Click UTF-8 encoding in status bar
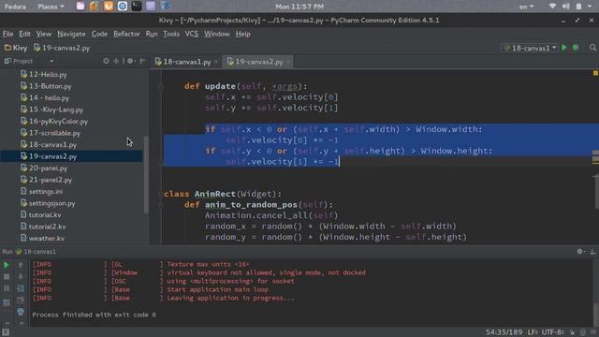The width and height of the screenshot is (599, 337). (553, 332)
